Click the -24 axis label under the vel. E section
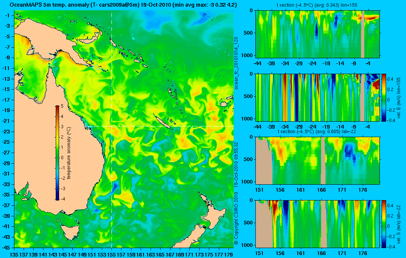The image size is (406, 258). pyautogui.click(x=313, y=127)
